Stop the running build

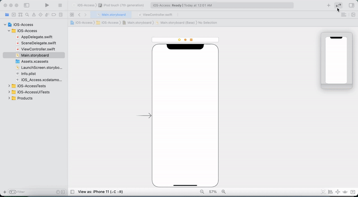click(60, 5)
